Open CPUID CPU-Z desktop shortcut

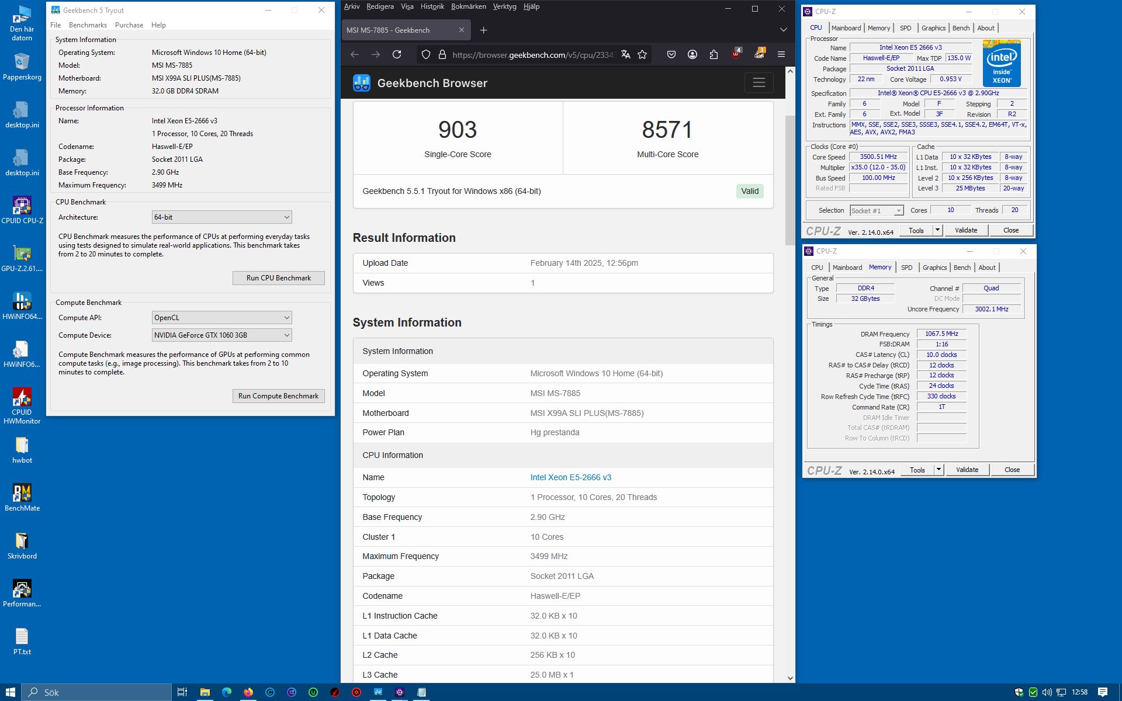tap(22, 210)
